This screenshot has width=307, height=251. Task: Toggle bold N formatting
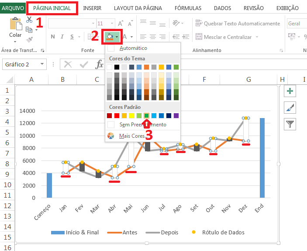53,37
